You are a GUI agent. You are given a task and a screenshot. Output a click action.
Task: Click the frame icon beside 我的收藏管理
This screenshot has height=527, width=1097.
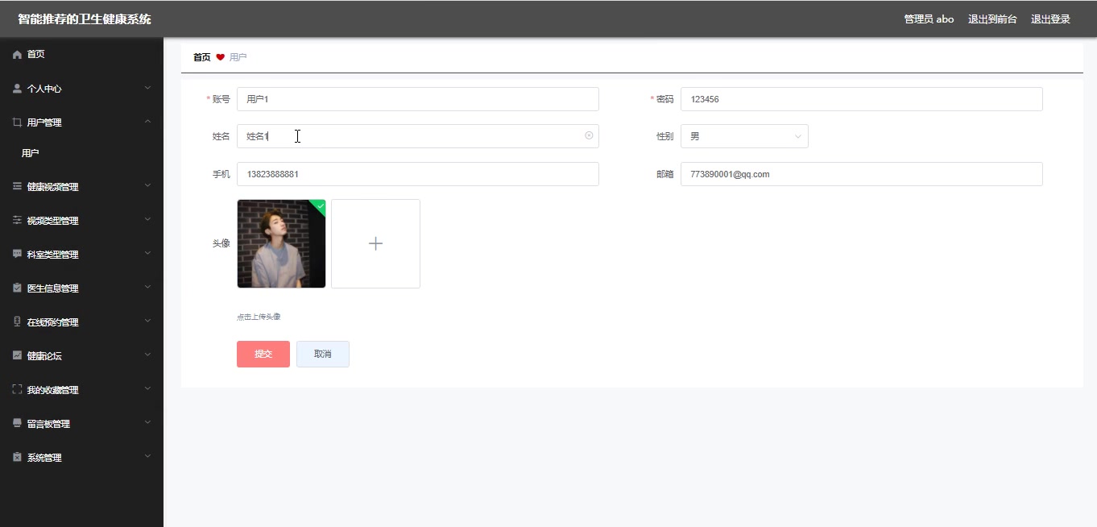click(17, 389)
